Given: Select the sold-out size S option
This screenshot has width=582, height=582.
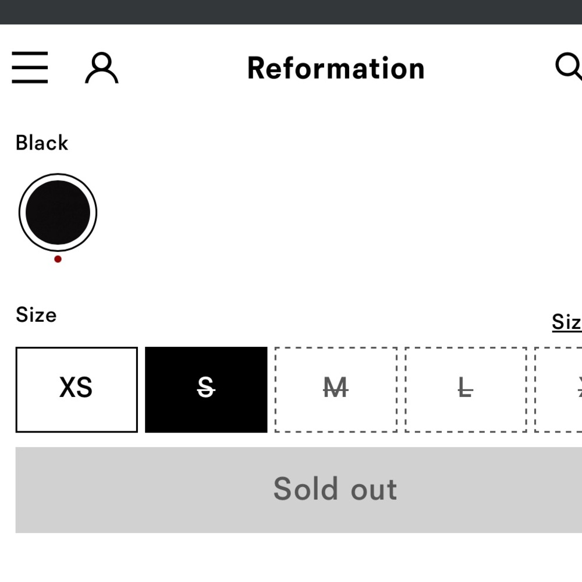Looking at the screenshot, I should click(x=206, y=390).
